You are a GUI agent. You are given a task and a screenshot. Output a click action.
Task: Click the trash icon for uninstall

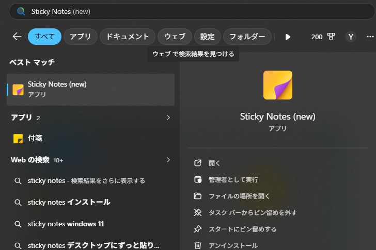pos(198,245)
